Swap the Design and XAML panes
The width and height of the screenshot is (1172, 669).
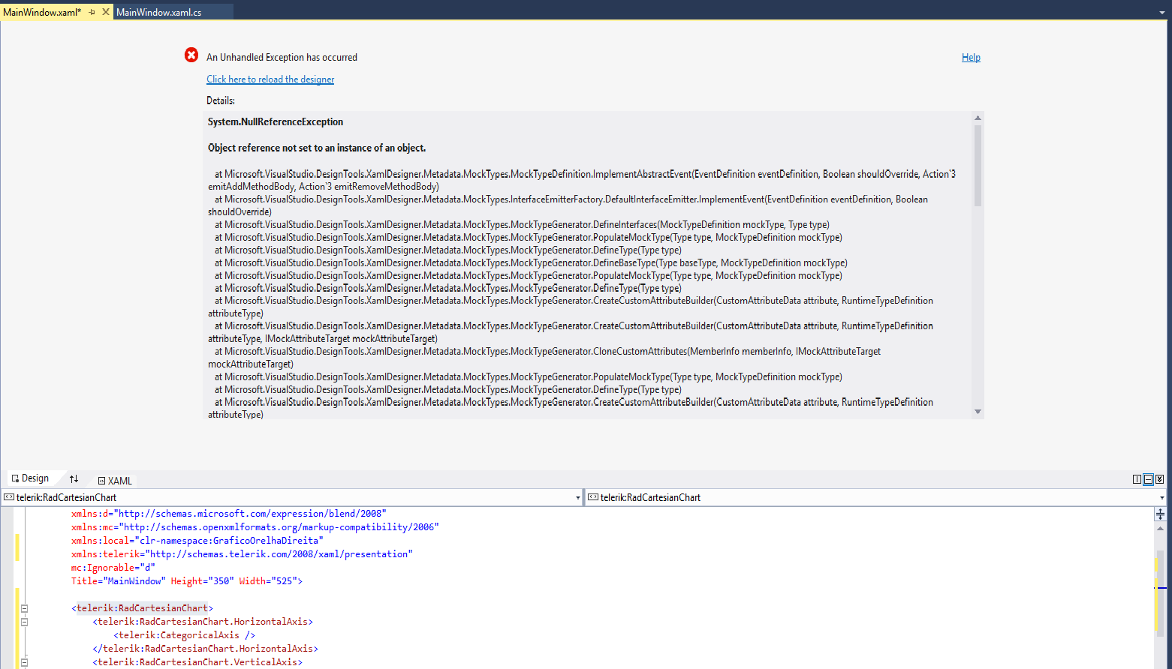click(74, 478)
